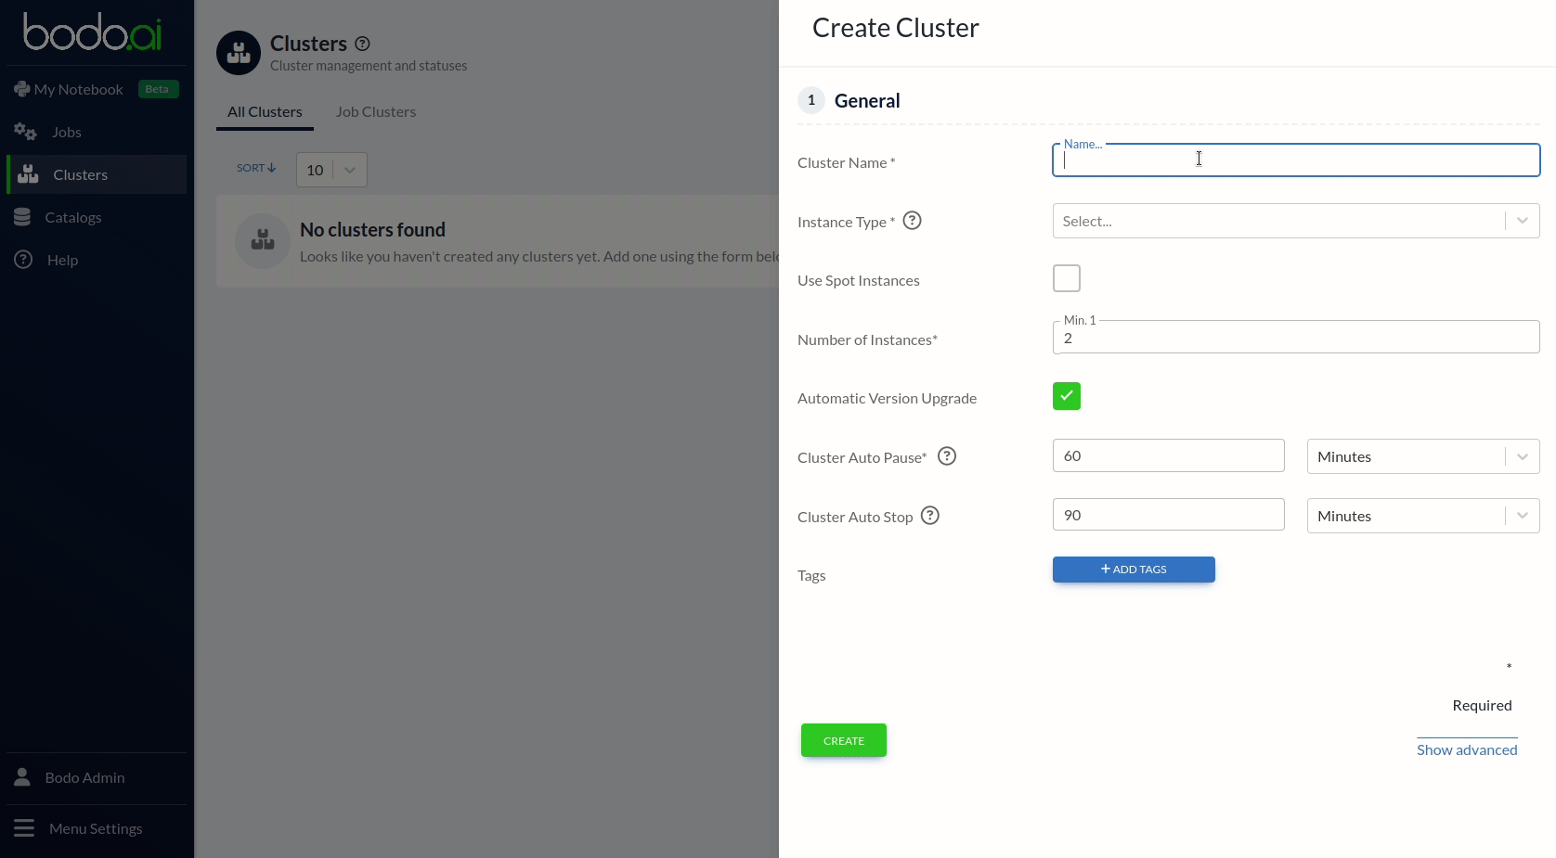Click the Cluster Name input field
Image resolution: width=1556 pixels, height=858 pixels.
[1294, 160]
